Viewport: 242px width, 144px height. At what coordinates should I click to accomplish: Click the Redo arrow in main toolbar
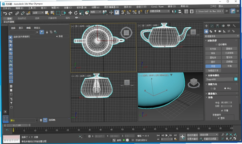[x=10, y=13]
